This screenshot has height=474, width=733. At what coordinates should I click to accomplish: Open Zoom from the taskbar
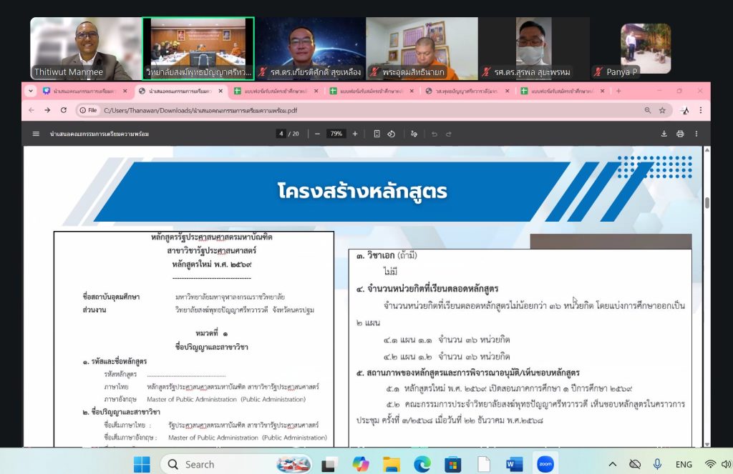click(x=545, y=464)
